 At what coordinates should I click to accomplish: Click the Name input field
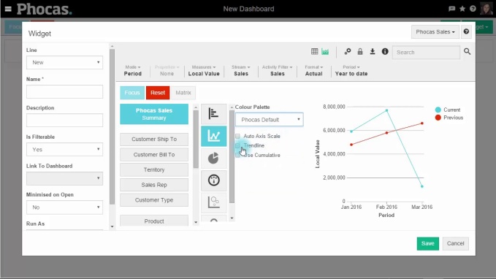(x=64, y=92)
